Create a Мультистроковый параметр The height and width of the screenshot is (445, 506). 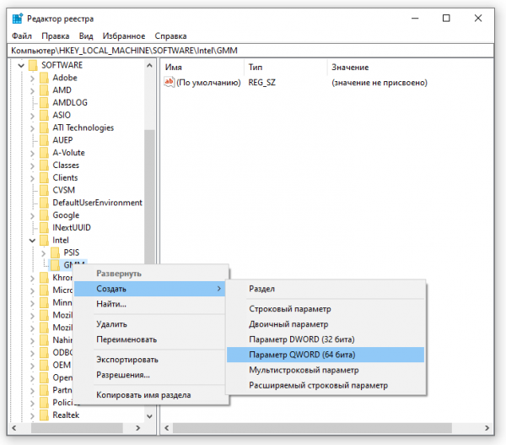point(326,370)
